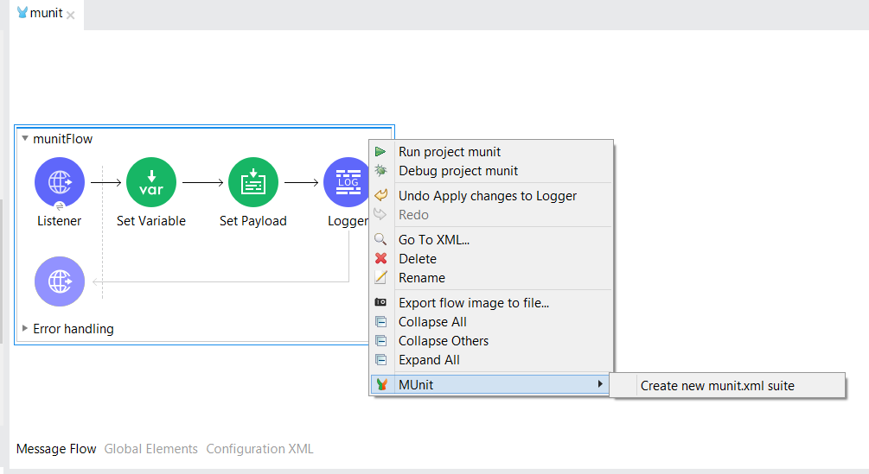Screen dimensions: 869x474
Task: Open the MUnit submenu arrow
Action: tap(600, 385)
